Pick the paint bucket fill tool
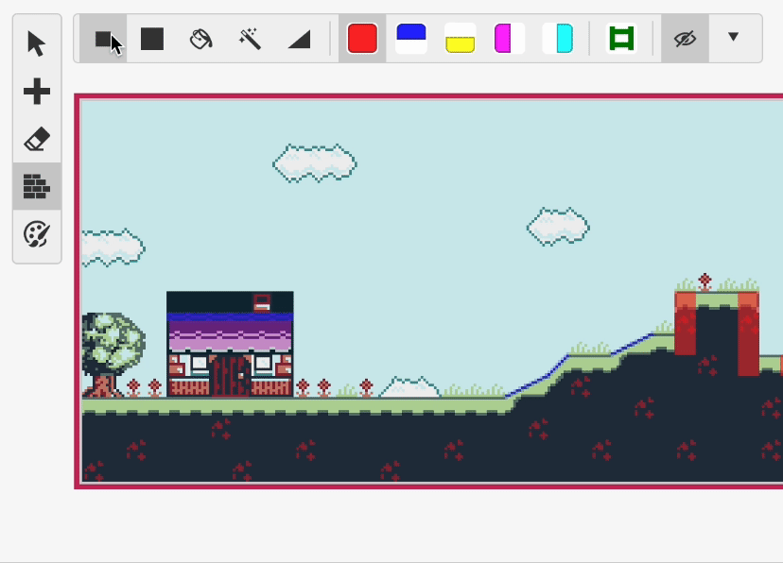 coord(200,39)
